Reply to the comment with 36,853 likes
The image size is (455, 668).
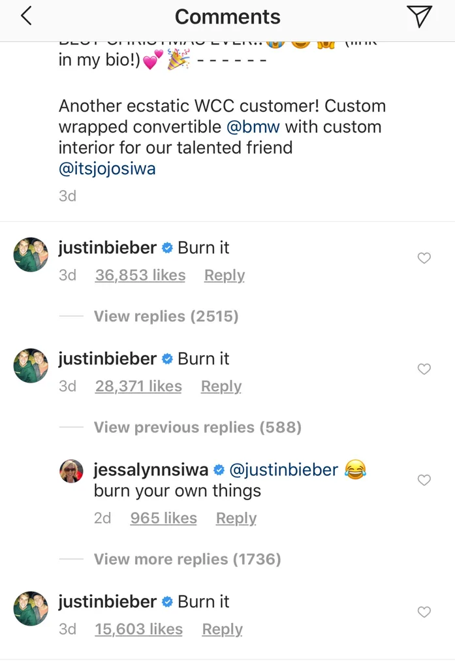(225, 275)
